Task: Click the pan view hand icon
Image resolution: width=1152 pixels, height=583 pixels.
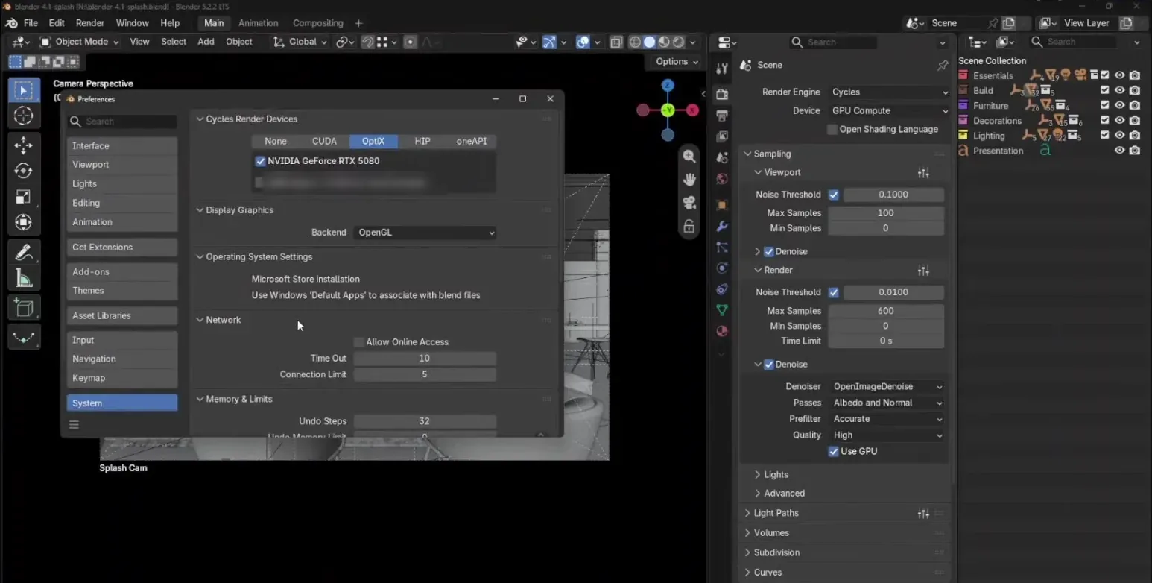Action: pos(689,180)
